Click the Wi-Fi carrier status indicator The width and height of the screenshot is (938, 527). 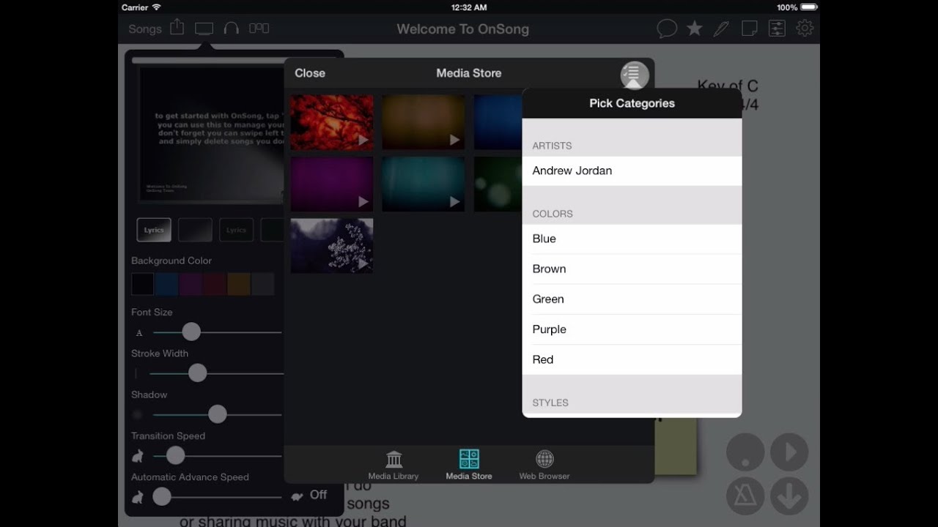click(141, 7)
